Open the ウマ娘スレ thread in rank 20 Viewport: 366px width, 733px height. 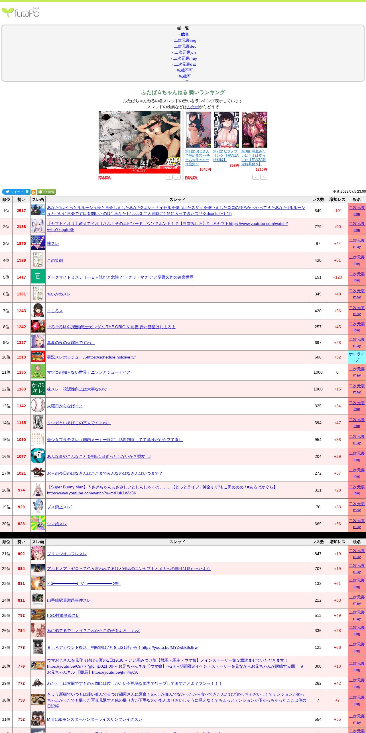(x=57, y=524)
